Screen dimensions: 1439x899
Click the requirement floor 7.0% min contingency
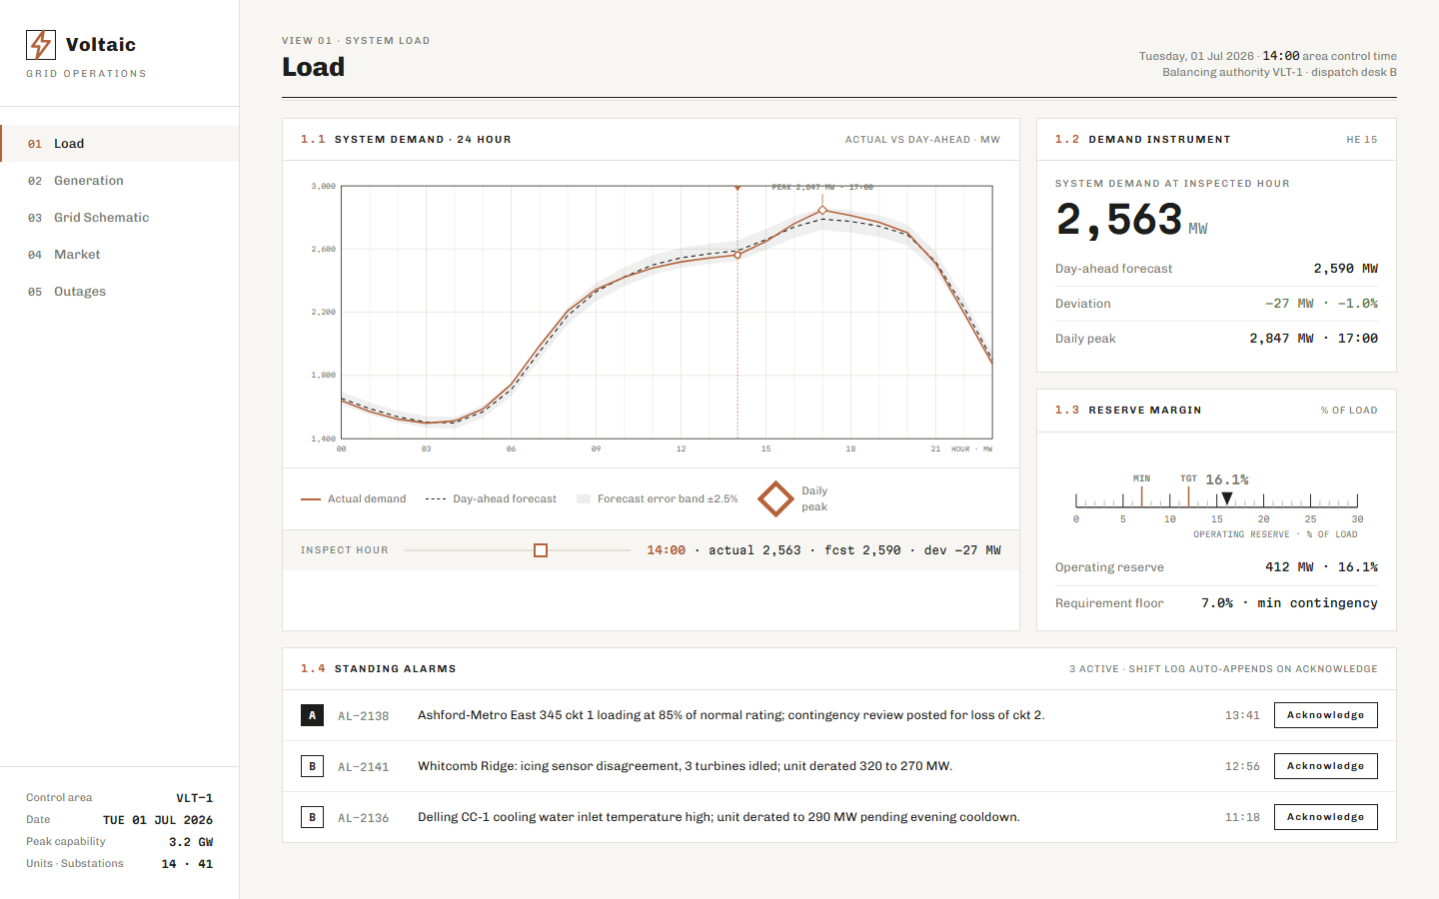1289,603
